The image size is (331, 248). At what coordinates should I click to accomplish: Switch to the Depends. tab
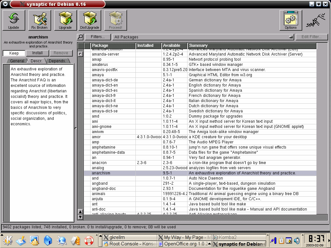57,61
